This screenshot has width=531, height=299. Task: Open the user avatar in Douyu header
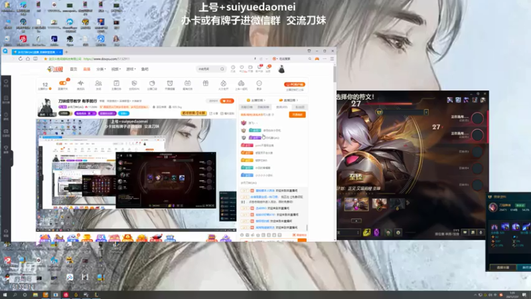tap(281, 69)
